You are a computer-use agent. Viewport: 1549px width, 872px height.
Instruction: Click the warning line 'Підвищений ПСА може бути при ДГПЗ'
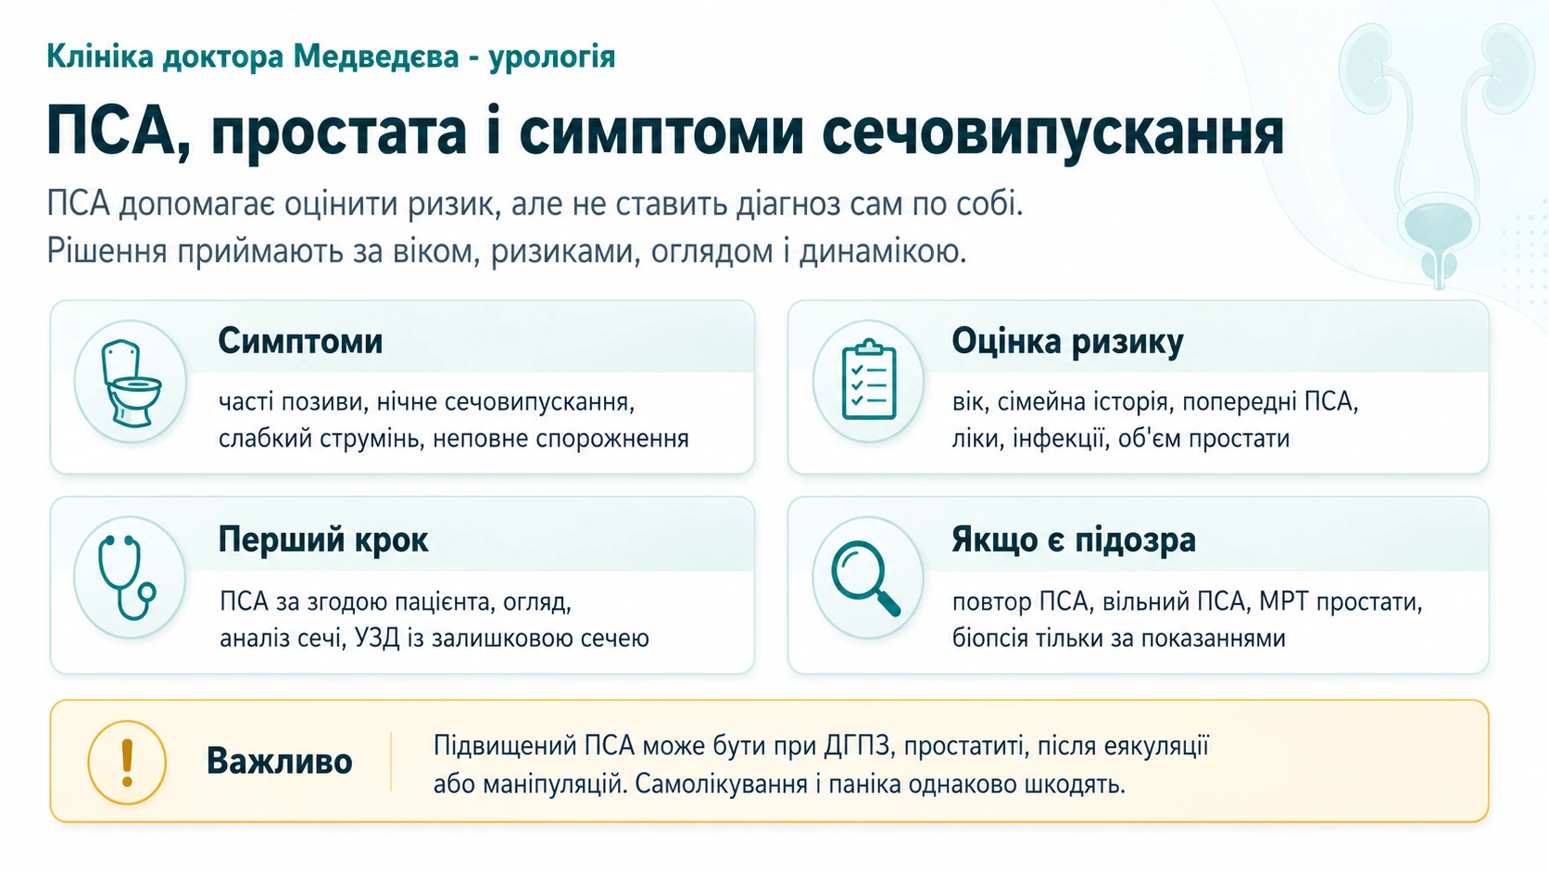point(661,746)
